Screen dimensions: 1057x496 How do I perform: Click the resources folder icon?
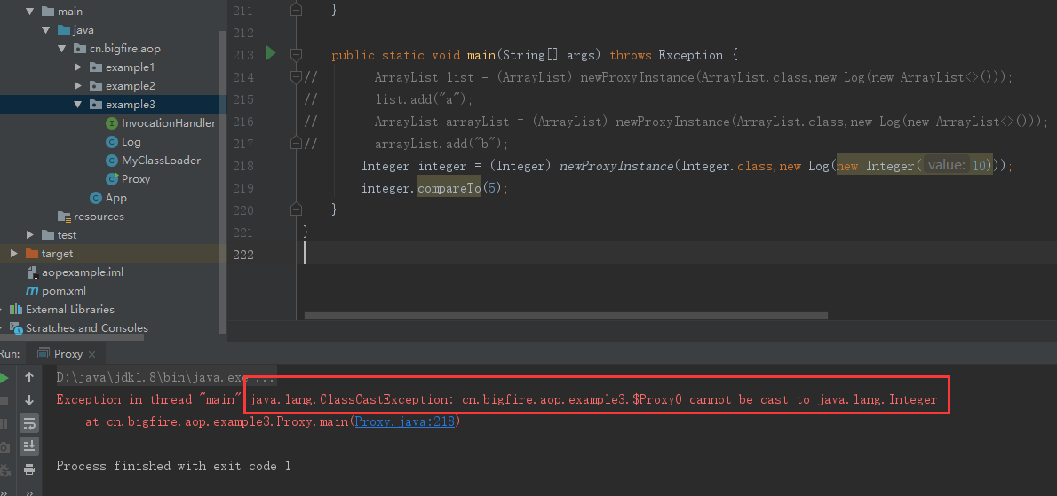(64, 217)
